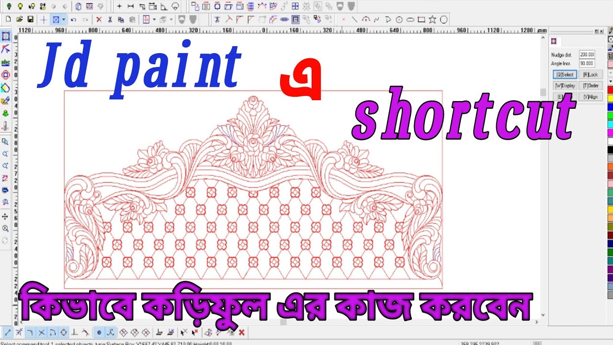The width and height of the screenshot is (613, 345).
Task: Toggle corner snap icon in the bottom toolbar
Action: [x=30, y=332]
